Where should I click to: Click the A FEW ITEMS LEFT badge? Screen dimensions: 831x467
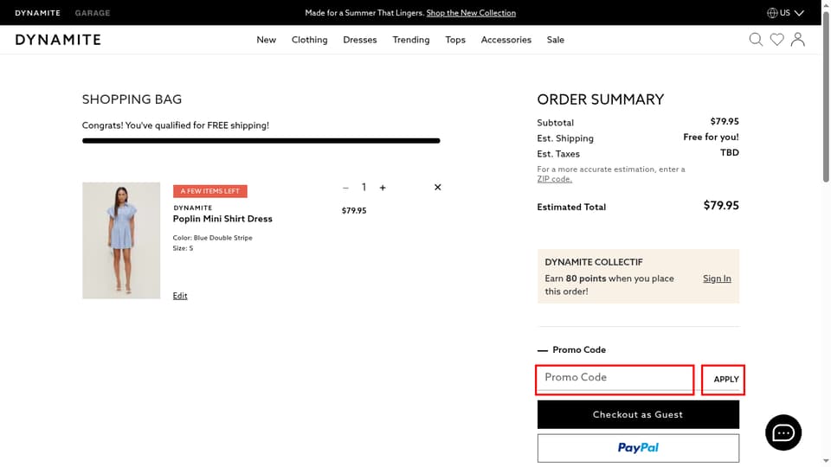click(x=209, y=191)
